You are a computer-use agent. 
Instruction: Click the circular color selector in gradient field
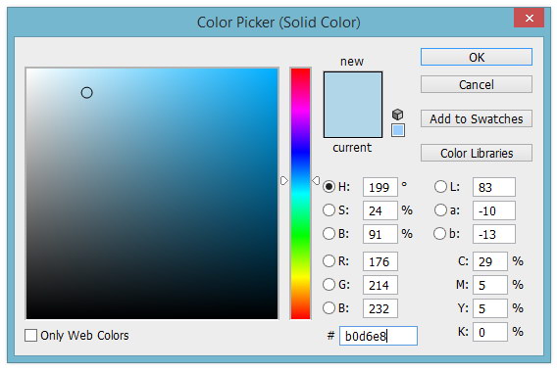click(x=86, y=93)
